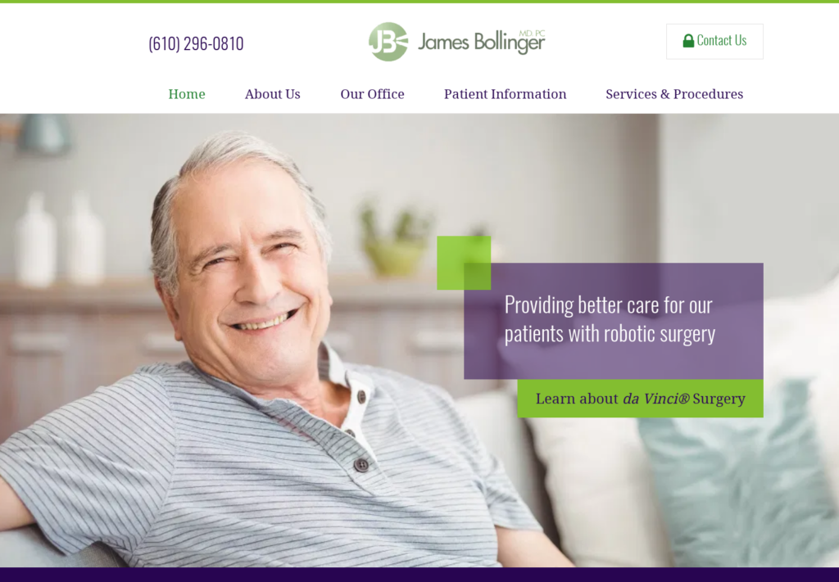Click the round JB logo emblem

tap(388, 42)
